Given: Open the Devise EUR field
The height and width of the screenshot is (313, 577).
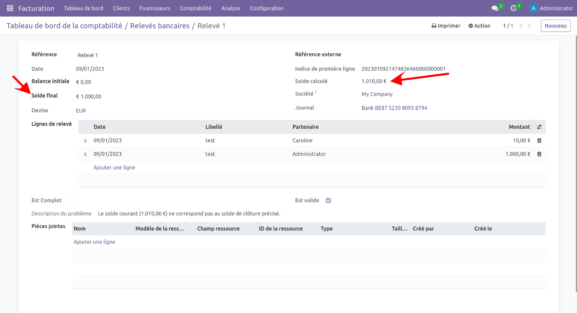Looking at the screenshot, I should pos(81,111).
